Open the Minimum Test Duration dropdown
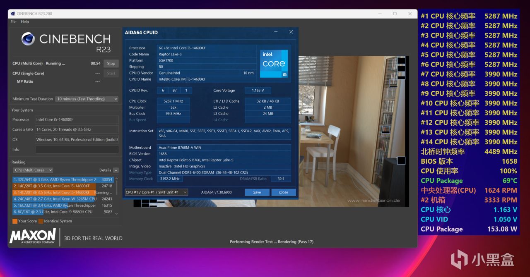530x277 pixels. 87,99
